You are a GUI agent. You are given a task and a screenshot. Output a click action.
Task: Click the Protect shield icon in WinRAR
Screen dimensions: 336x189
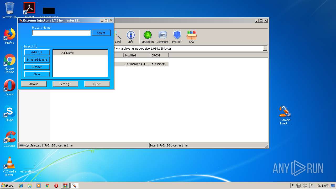click(177, 37)
